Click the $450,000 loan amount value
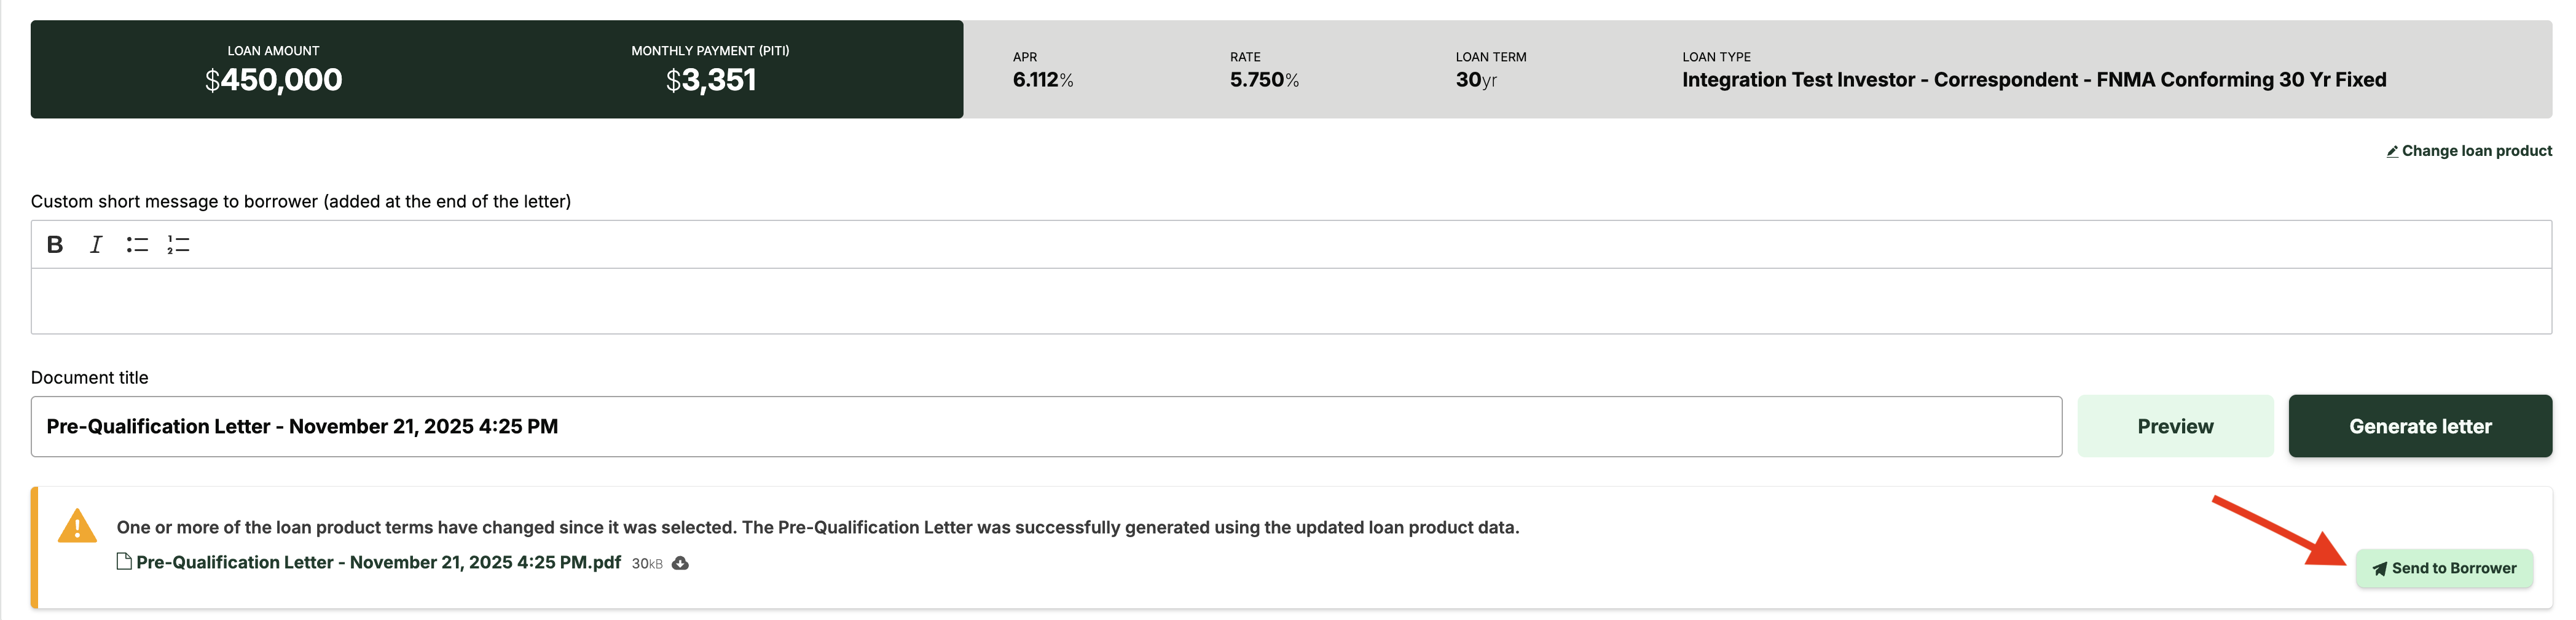Image resolution: width=2576 pixels, height=620 pixels. tap(273, 80)
